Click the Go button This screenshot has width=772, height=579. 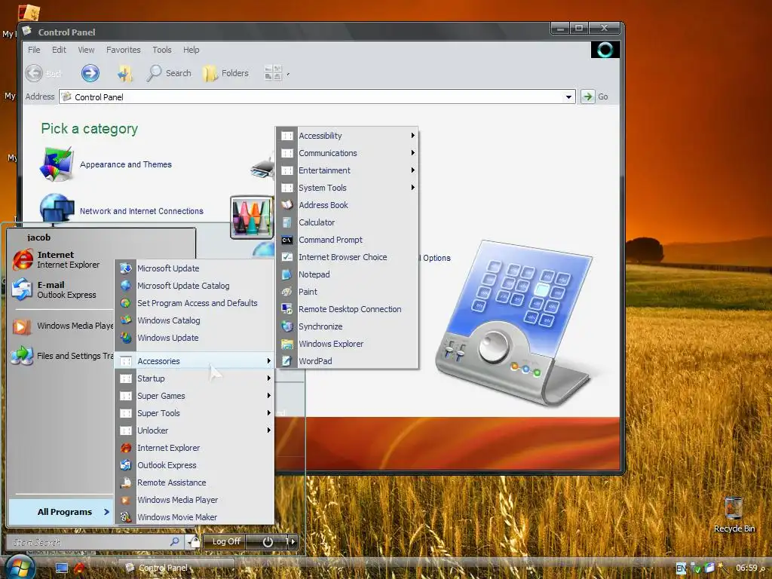(x=594, y=96)
